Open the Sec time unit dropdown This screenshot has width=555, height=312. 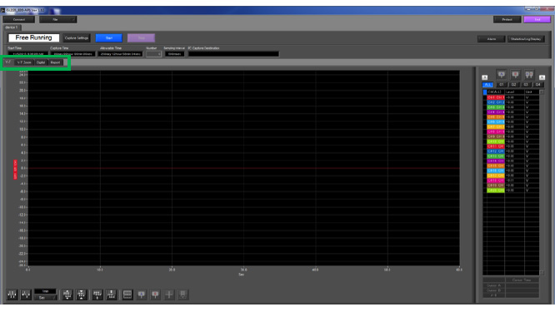[45, 298]
